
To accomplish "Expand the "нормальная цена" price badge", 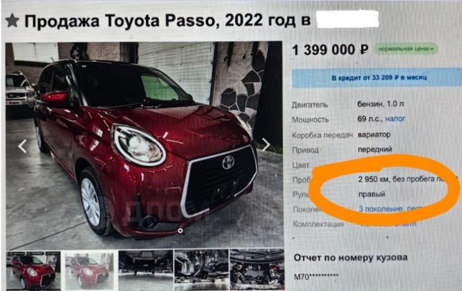I will pos(405,49).
